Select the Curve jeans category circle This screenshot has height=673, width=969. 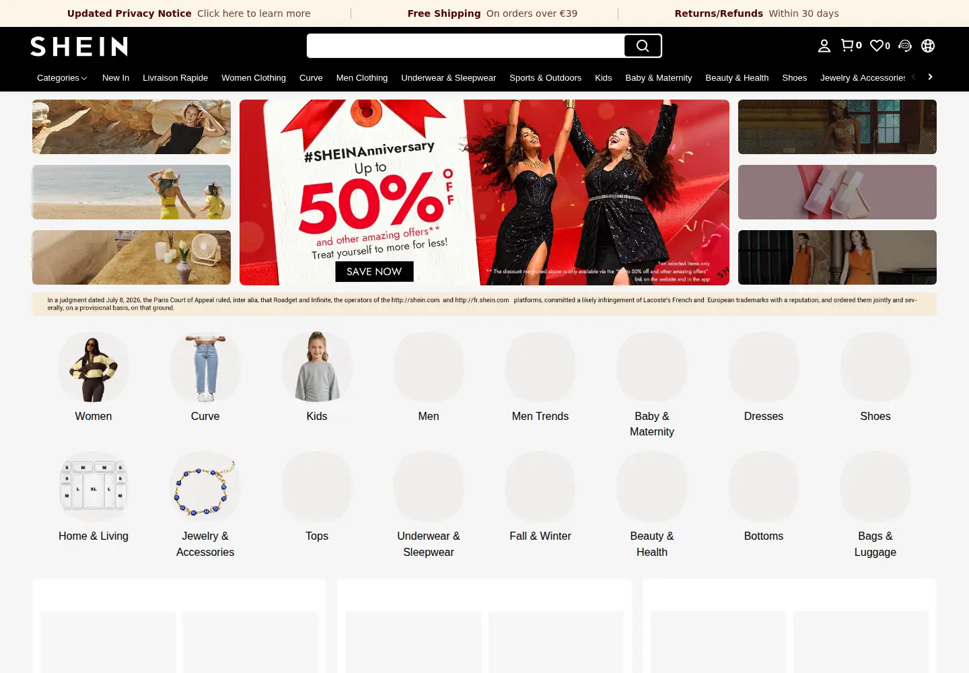(205, 367)
